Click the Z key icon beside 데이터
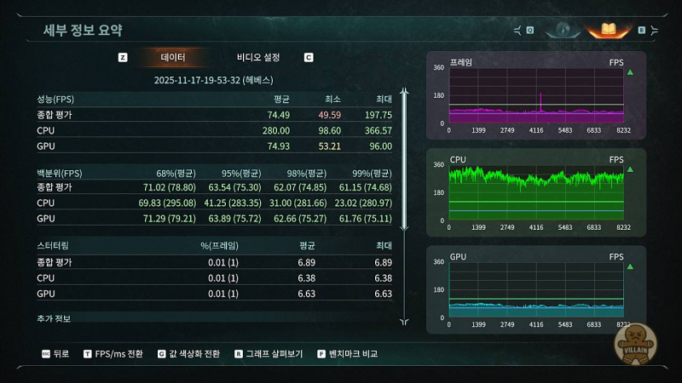682x383 pixels. (x=123, y=58)
